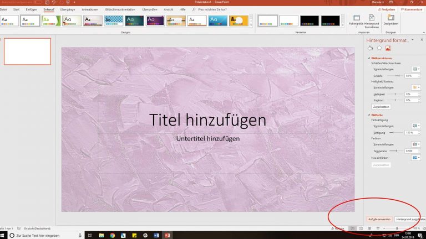Open Schärfen/Weichzeichnen Voreinstellungen dropdown

tap(415, 69)
